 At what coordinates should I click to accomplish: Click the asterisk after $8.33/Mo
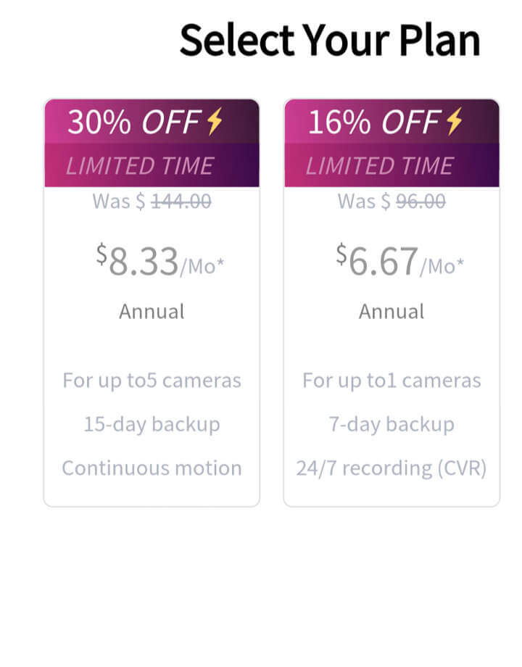[x=220, y=262]
